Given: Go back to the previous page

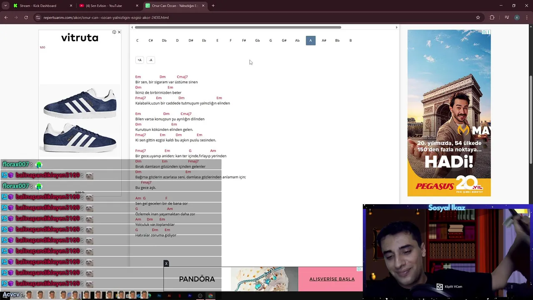Looking at the screenshot, I should [x=6, y=17].
